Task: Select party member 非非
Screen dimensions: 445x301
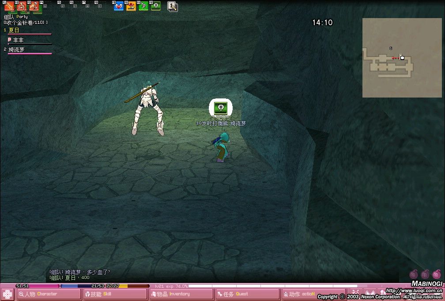Action: (x=18, y=40)
